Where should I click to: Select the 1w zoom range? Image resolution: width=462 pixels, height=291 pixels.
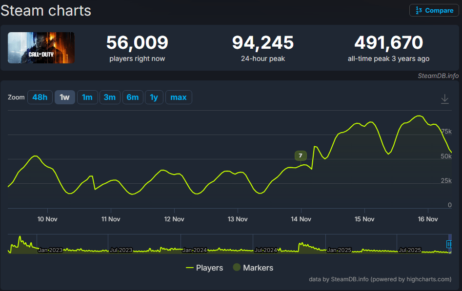64,97
